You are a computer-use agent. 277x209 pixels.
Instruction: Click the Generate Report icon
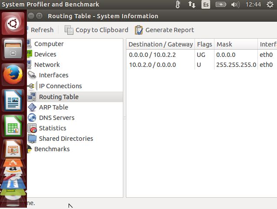click(139, 30)
